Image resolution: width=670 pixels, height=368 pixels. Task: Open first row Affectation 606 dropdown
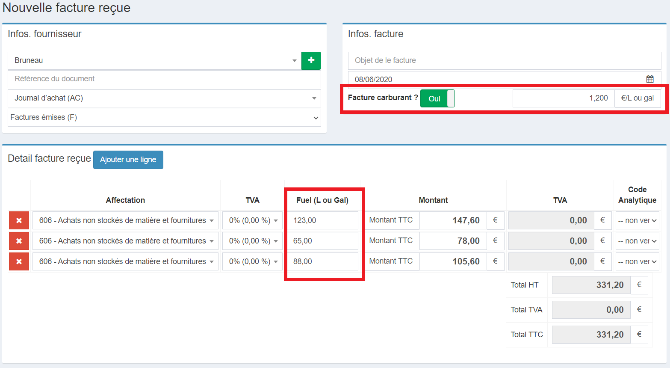click(125, 220)
